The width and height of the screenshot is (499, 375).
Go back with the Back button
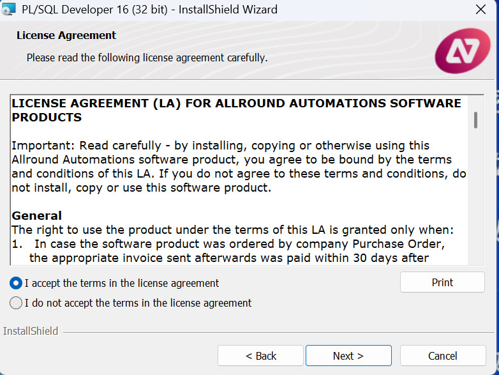(261, 356)
